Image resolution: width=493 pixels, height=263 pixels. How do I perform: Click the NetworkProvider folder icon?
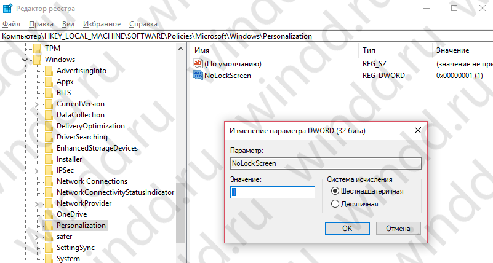coord(49,203)
